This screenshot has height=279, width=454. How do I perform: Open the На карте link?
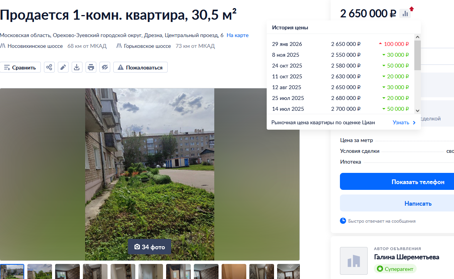(x=237, y=35)
